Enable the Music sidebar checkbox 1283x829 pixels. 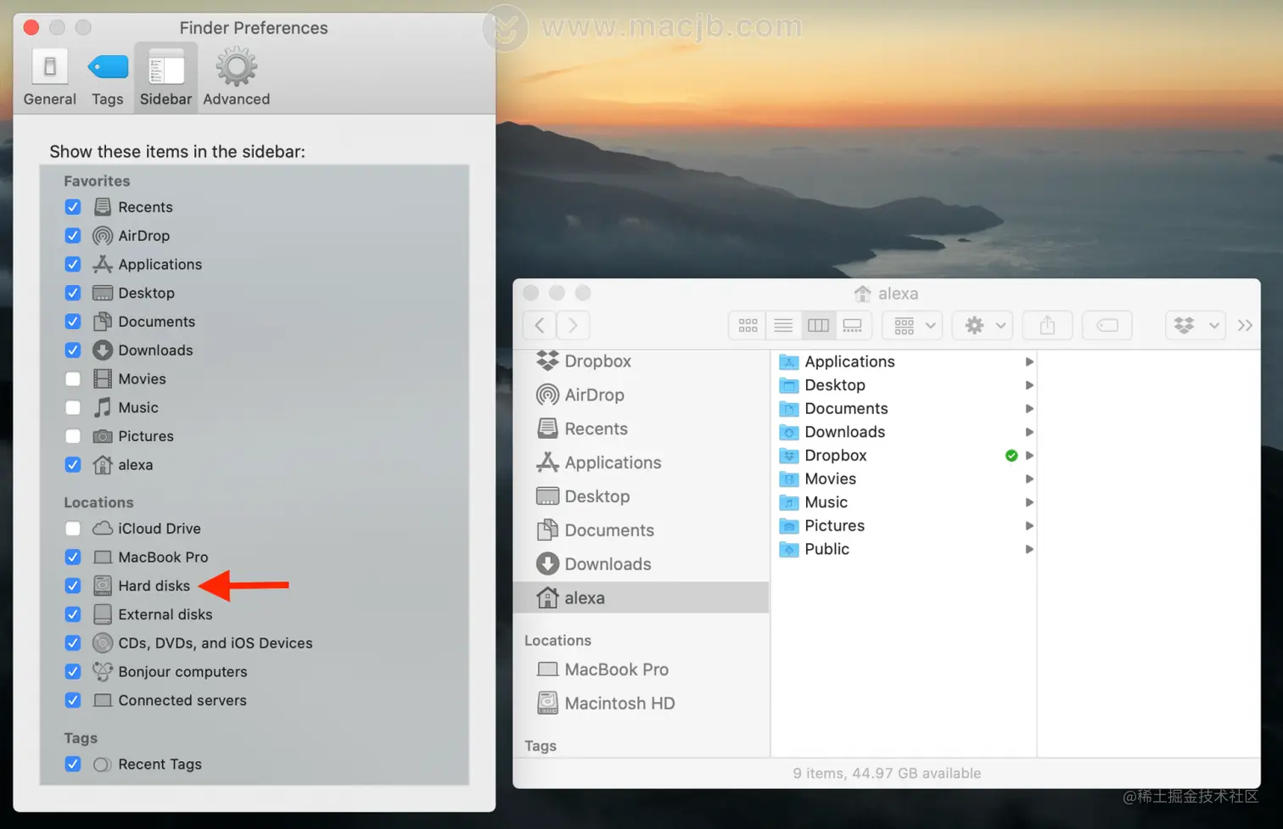tap(73, 407)
